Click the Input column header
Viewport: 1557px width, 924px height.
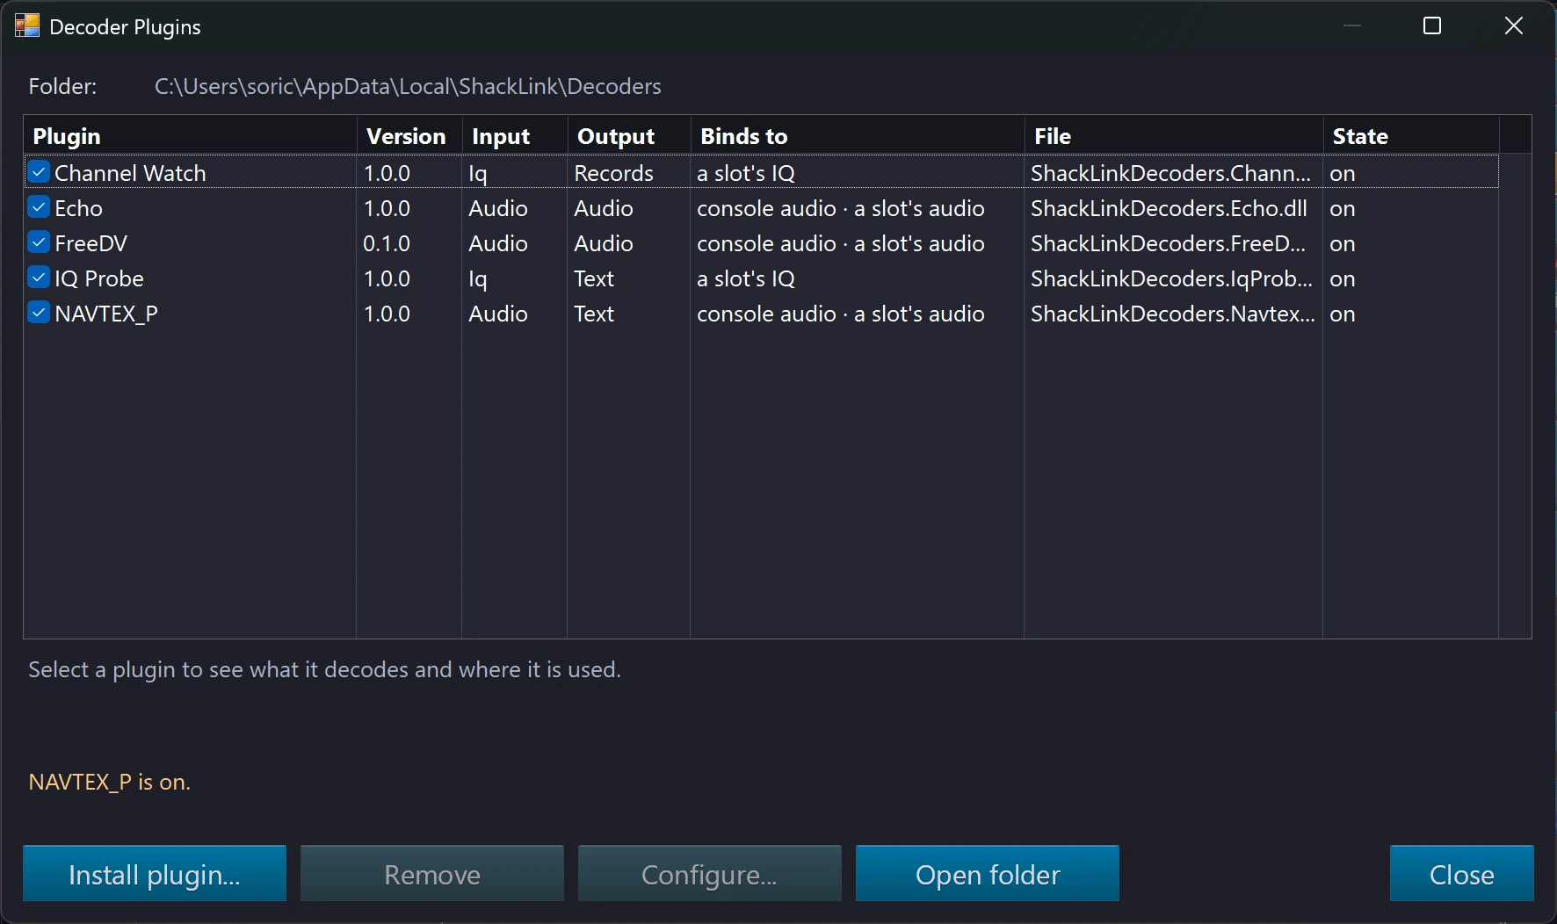[515, 136]
